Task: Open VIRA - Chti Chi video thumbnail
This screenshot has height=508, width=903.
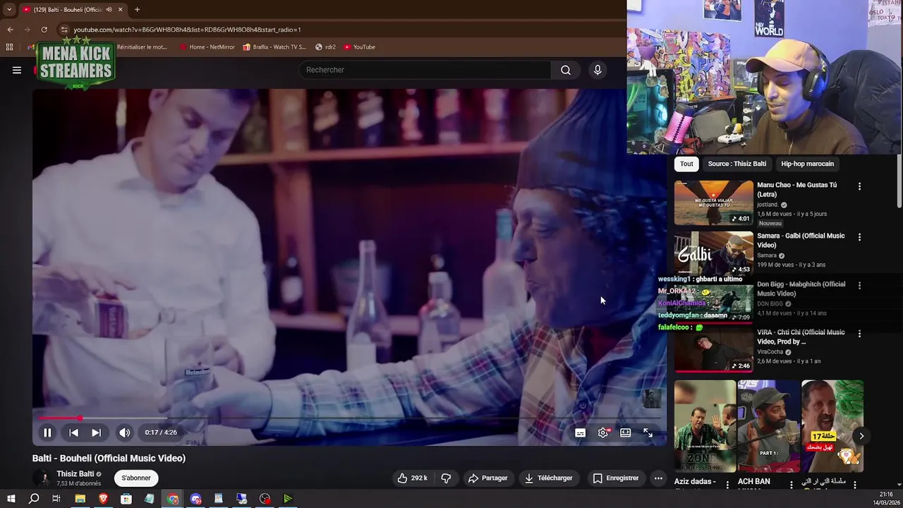Action: pyautogui.click(x=713, y=350)
